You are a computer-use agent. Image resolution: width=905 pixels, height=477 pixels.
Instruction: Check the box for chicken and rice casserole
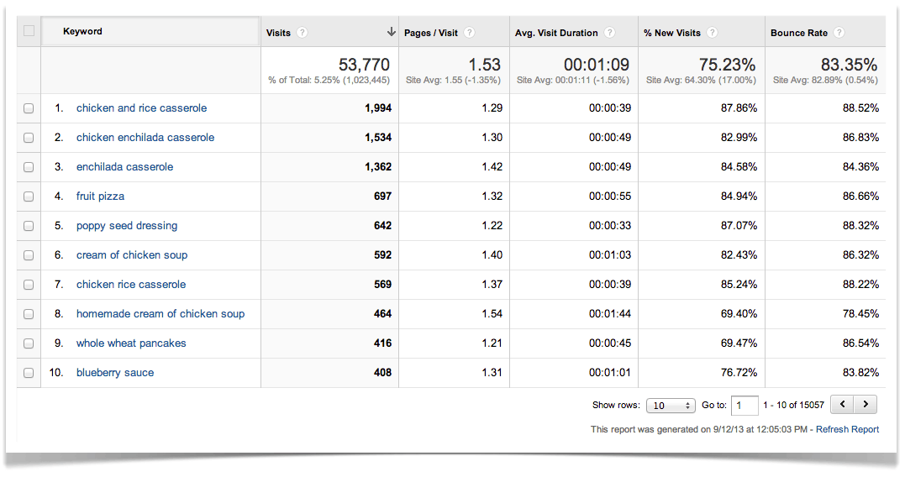click(29, 108)
